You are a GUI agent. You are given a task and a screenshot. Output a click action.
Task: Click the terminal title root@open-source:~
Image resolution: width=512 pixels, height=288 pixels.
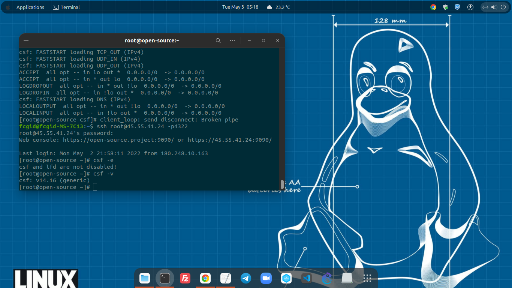[x=152, y=40]
